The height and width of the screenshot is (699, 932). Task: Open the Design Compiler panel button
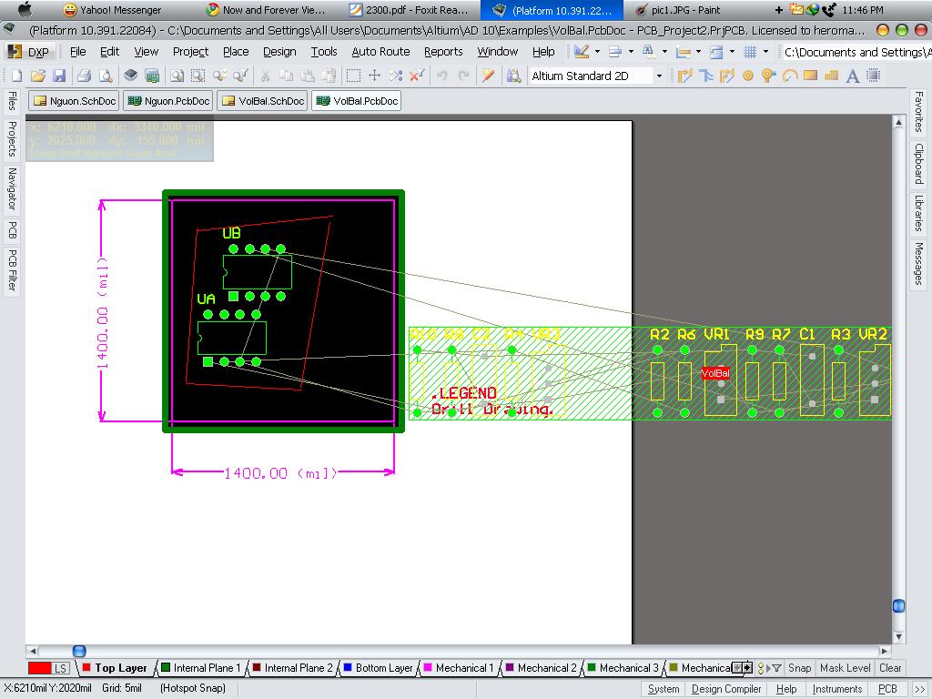[726, 689]
